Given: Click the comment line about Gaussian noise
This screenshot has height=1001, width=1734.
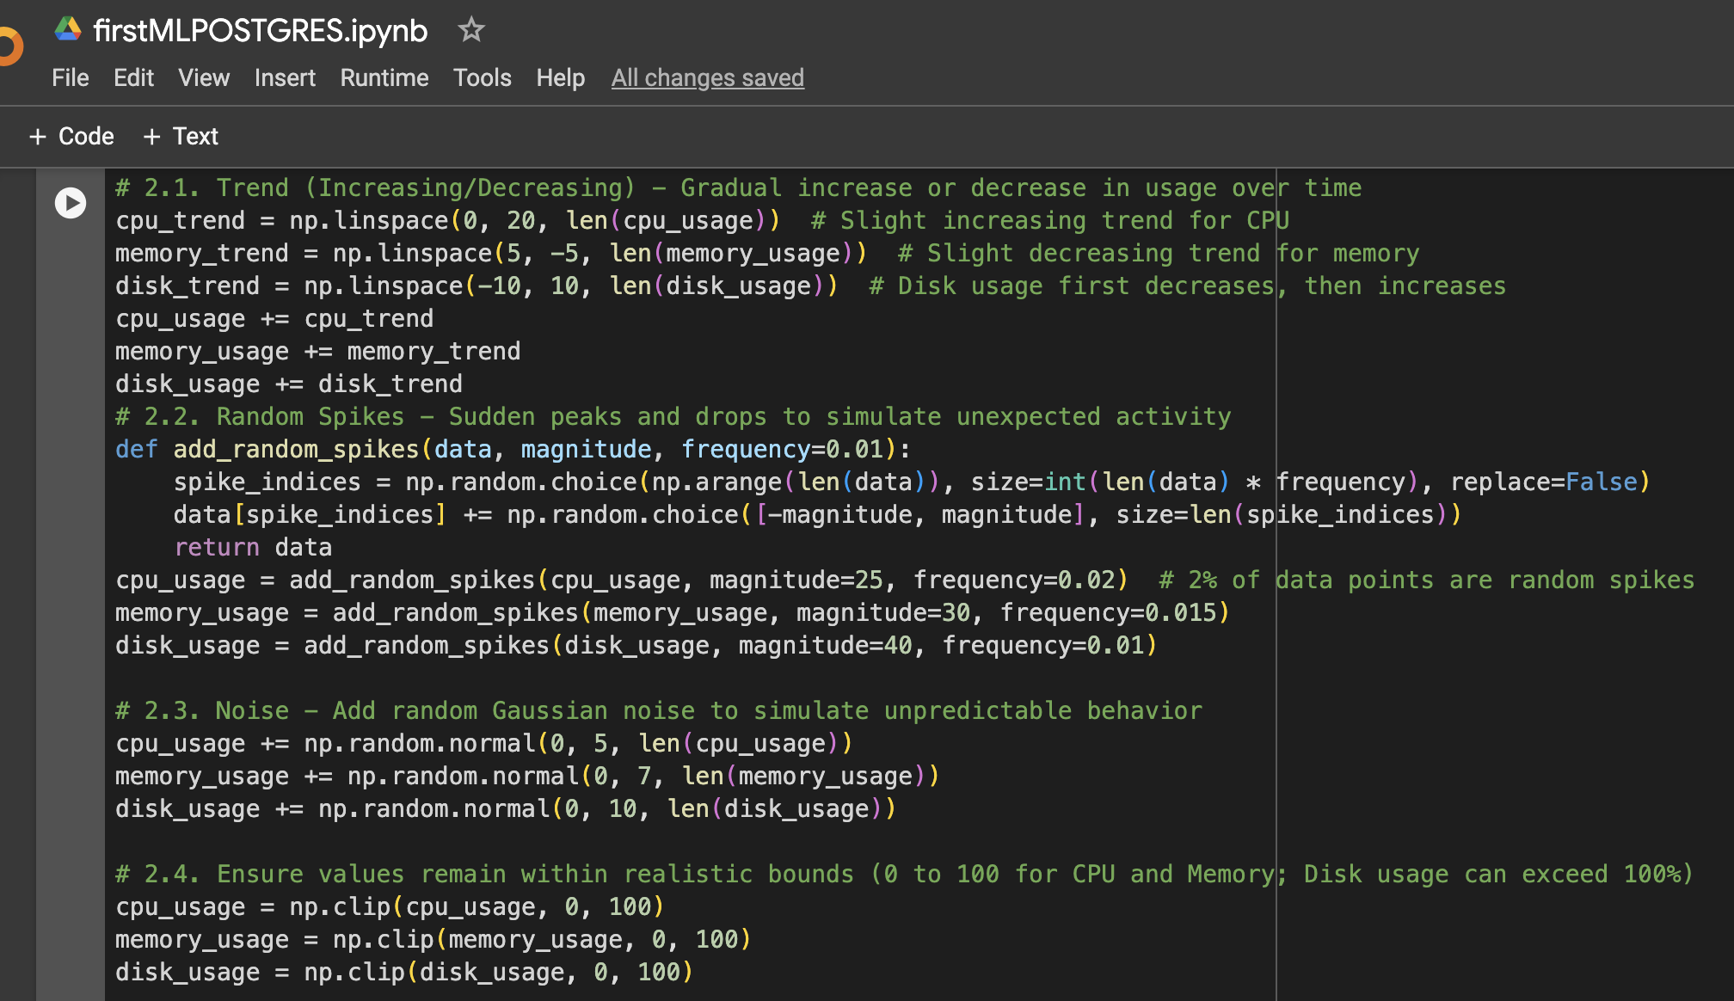Looking at the screenshot, I should point(658,709).
